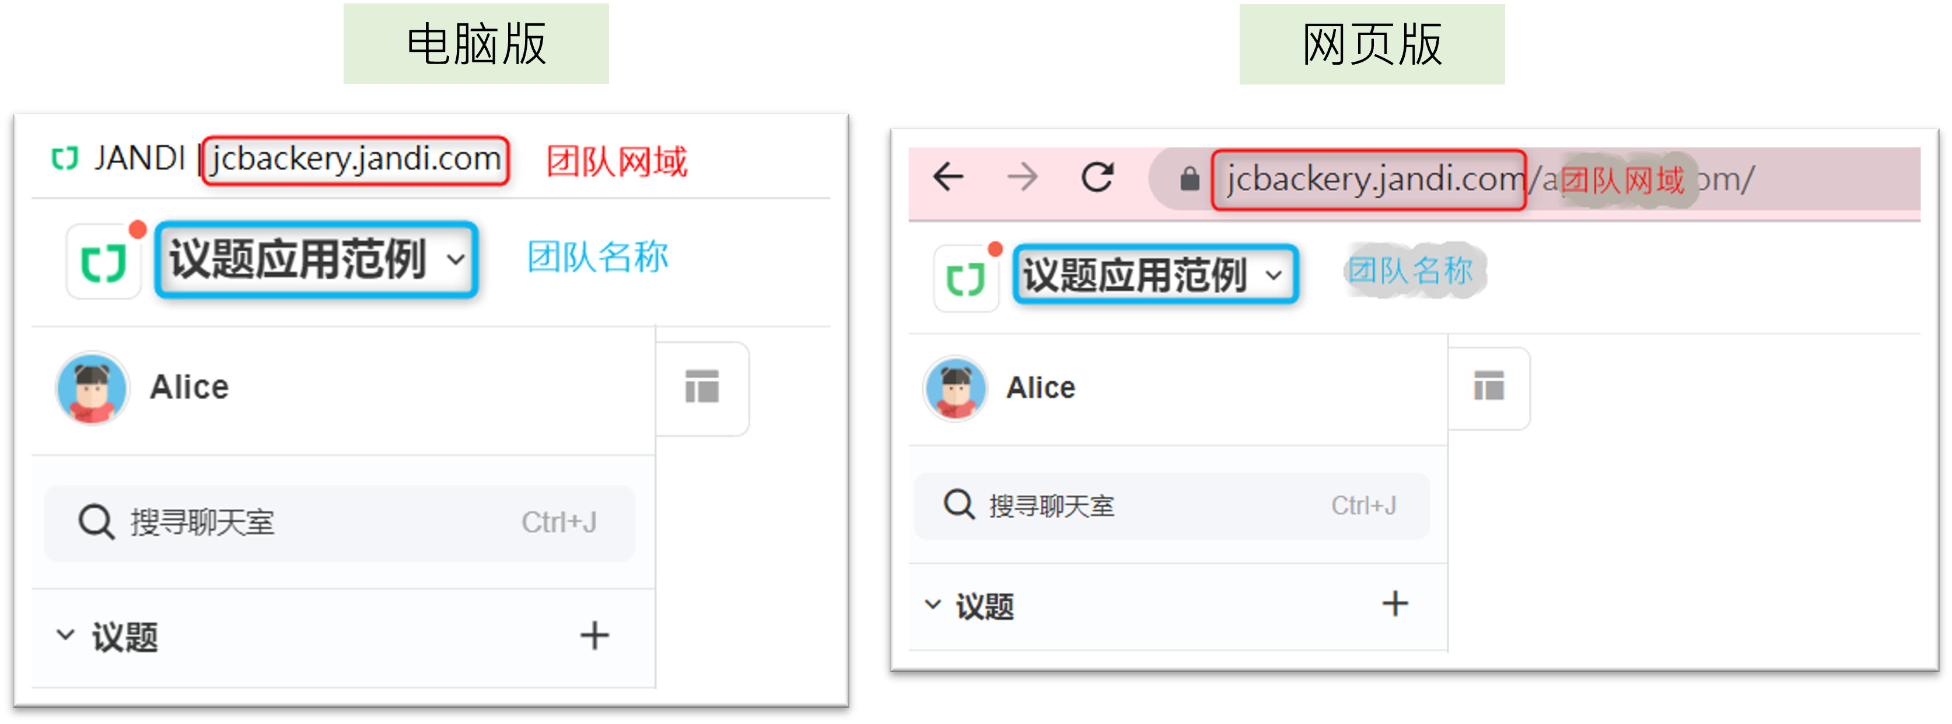Click Alice's avatar in web version
This screenshot has height=724, width=1952.
click(955, 388)
